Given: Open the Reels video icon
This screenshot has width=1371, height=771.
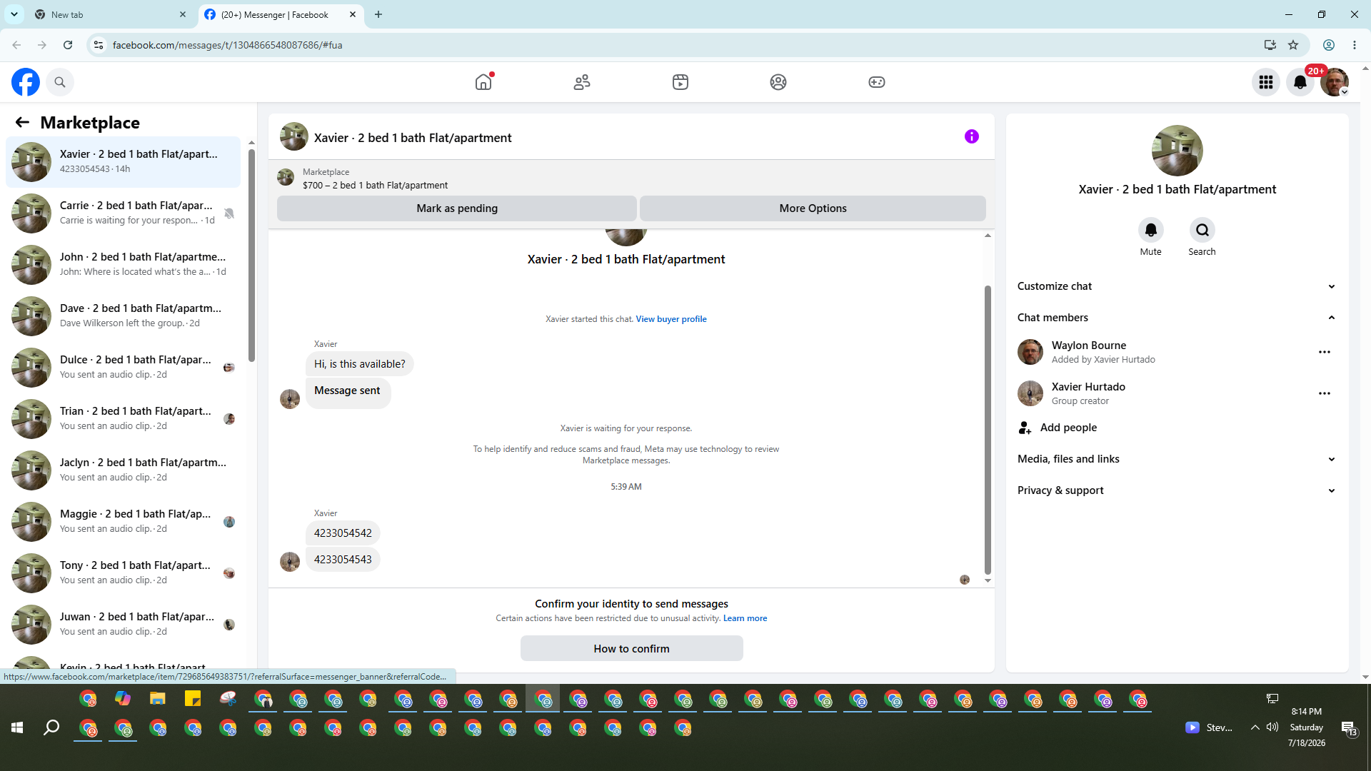Looking at the screenshot, I should click(681, 82).
